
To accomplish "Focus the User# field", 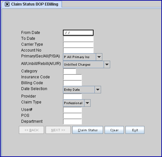I will coord(73,110).
